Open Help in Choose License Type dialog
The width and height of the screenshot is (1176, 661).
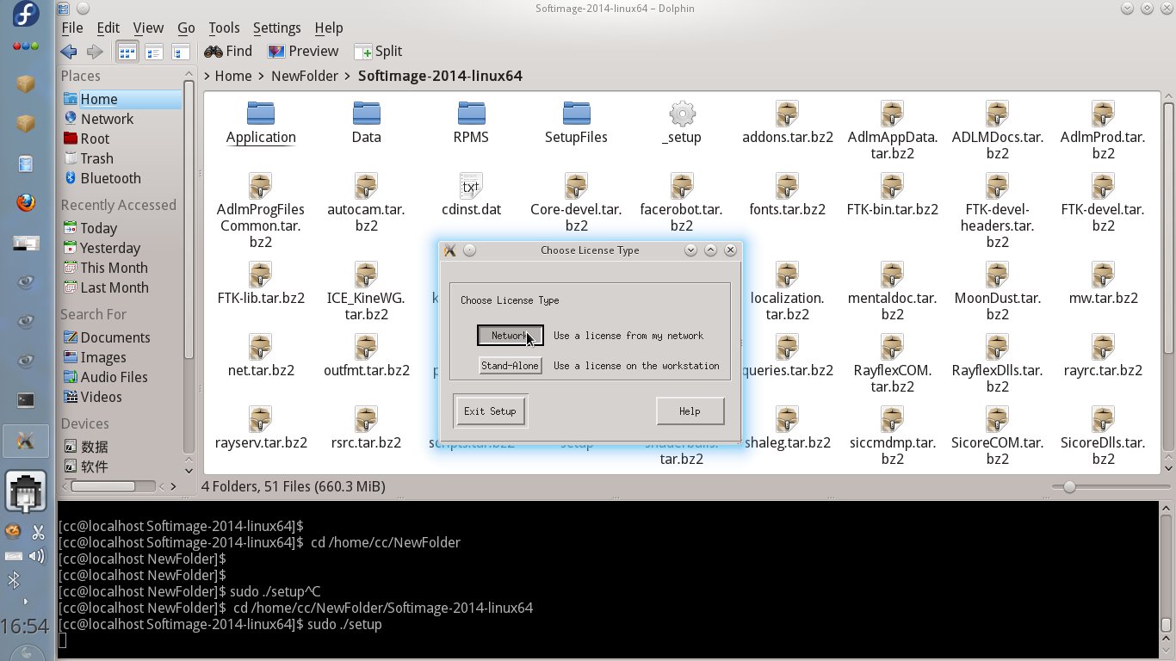pos(690,411)
